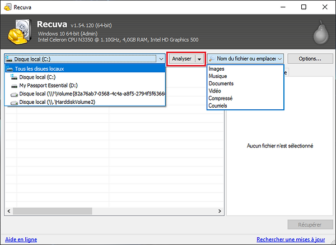Click the Recuva heading in the banner
Viewport: 336px width, 245px height.
point(52,24)
